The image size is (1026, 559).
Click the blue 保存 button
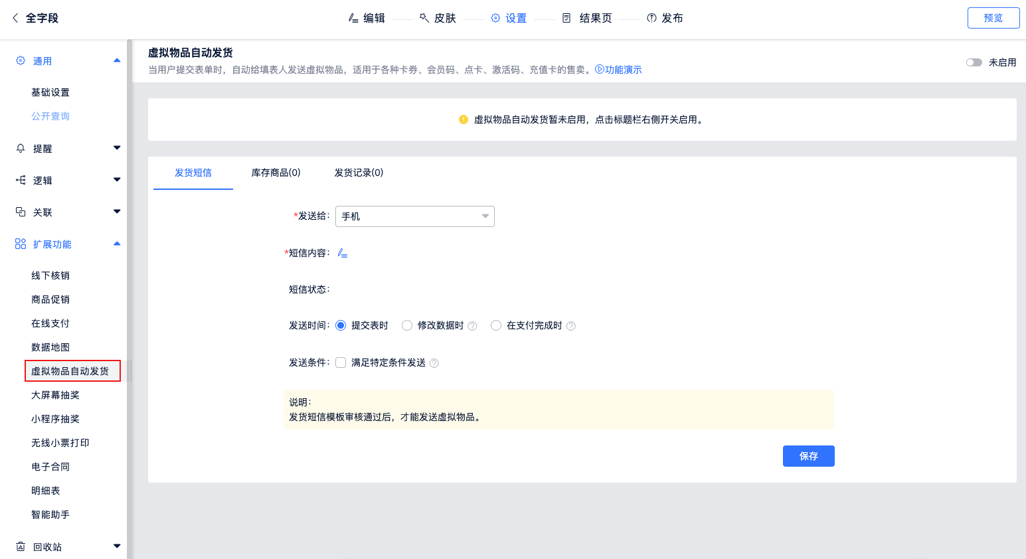(x=808, y=456)
